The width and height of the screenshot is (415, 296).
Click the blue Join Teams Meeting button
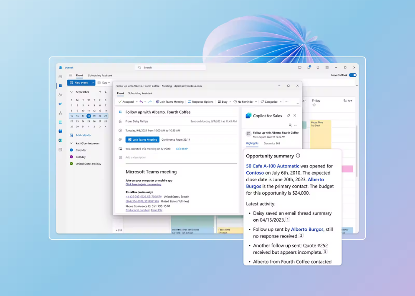(x=142, y=139)
